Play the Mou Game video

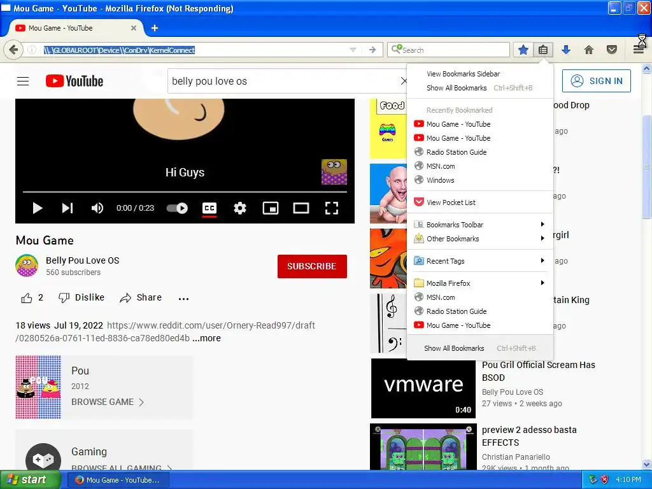(38, 208)
